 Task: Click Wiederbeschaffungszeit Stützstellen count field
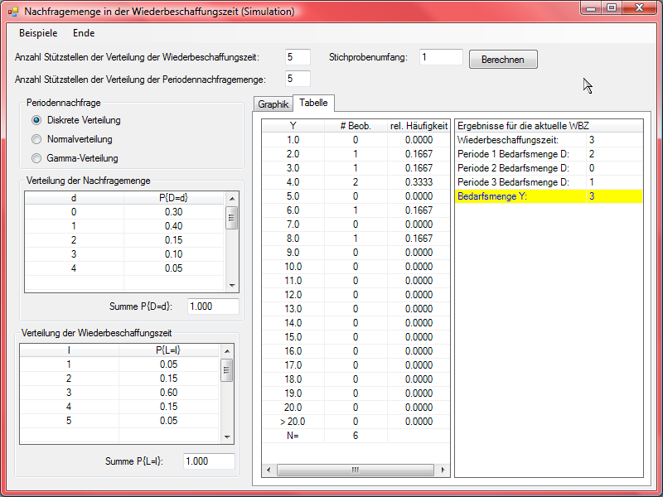(298, 57)
